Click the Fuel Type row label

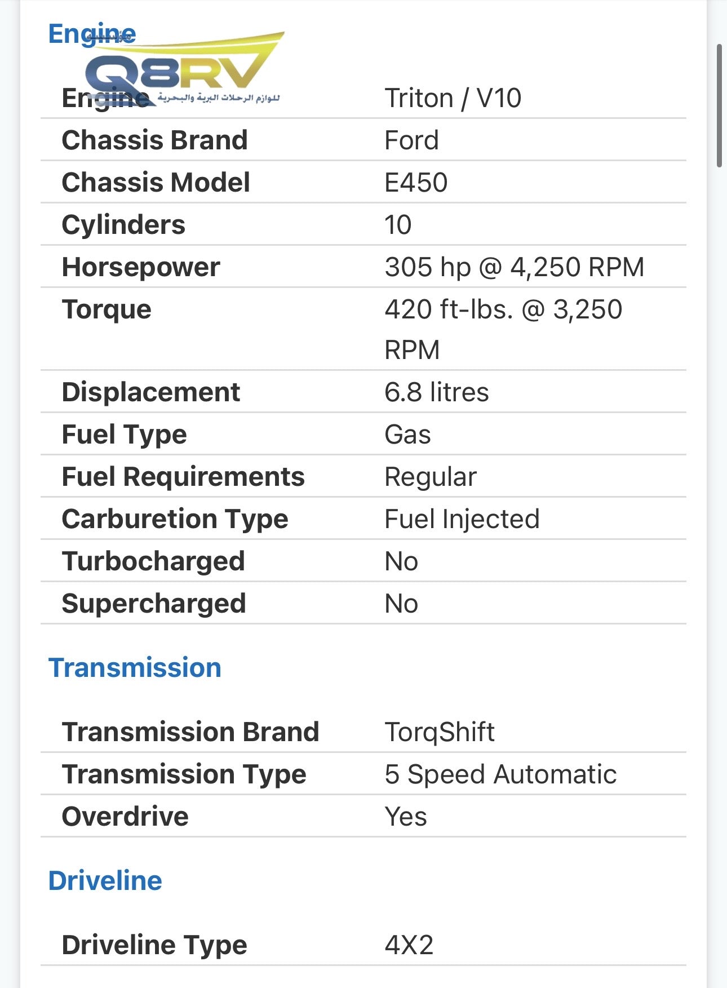pyautogui.click(x=125, y=435)
